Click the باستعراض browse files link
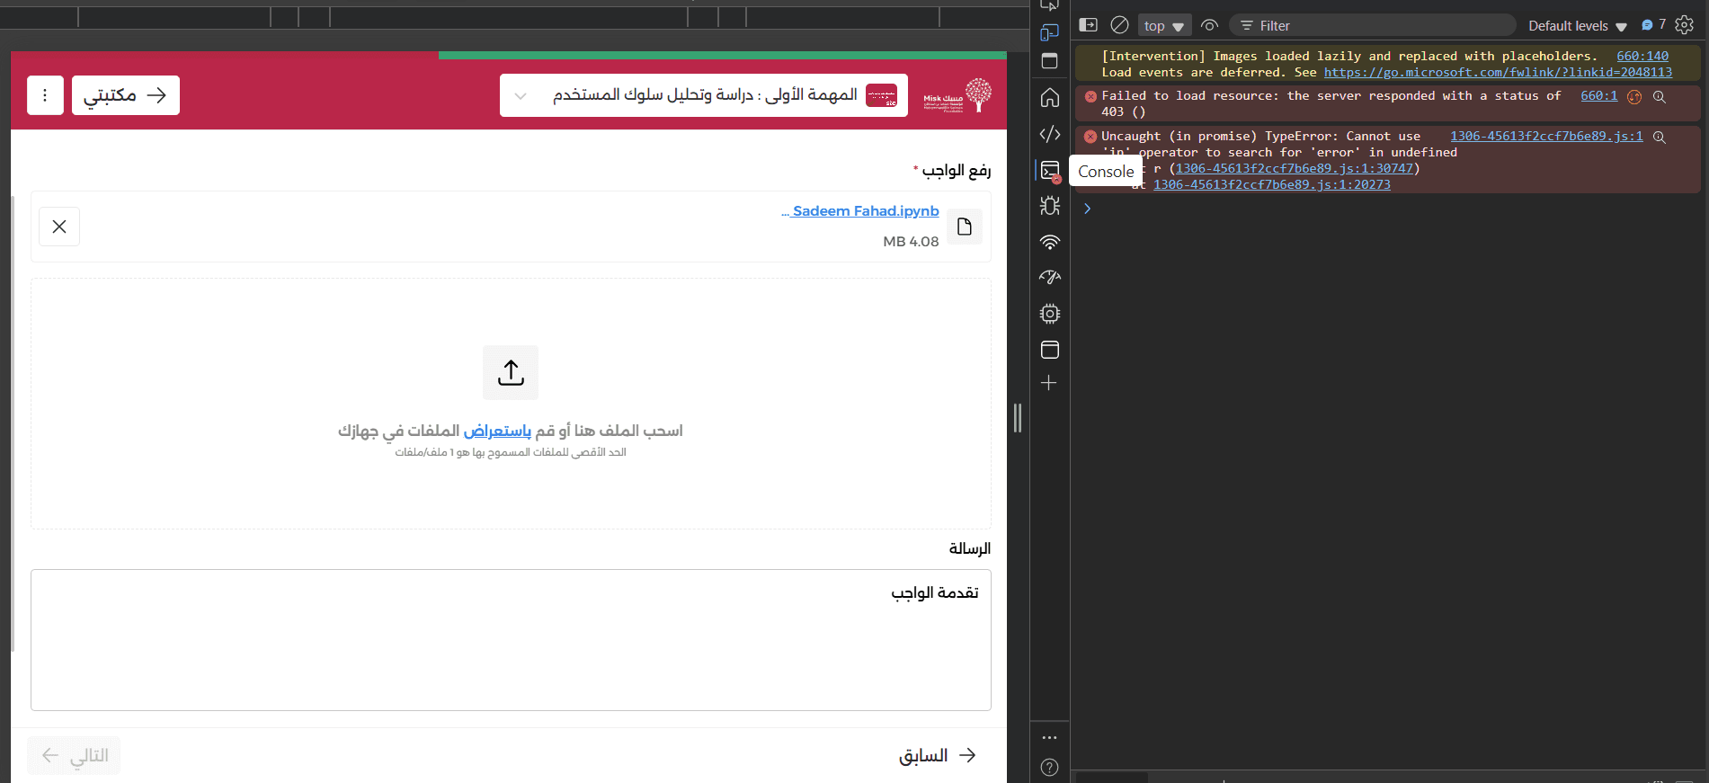 [497, 431]
